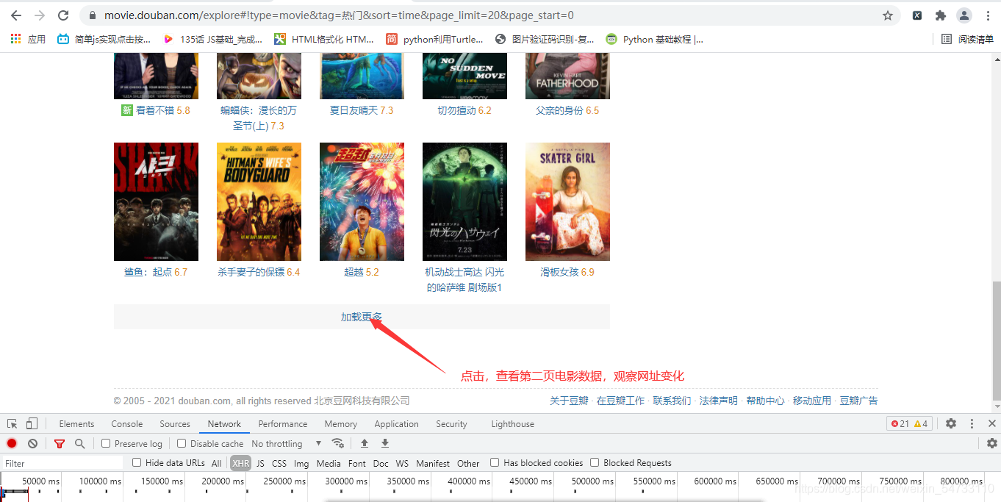Viewport: 1001px width, 502px height.
Task: Open the Chrome extensions puzzle icon
Action: pyautogui.click(x=940, y=15)
